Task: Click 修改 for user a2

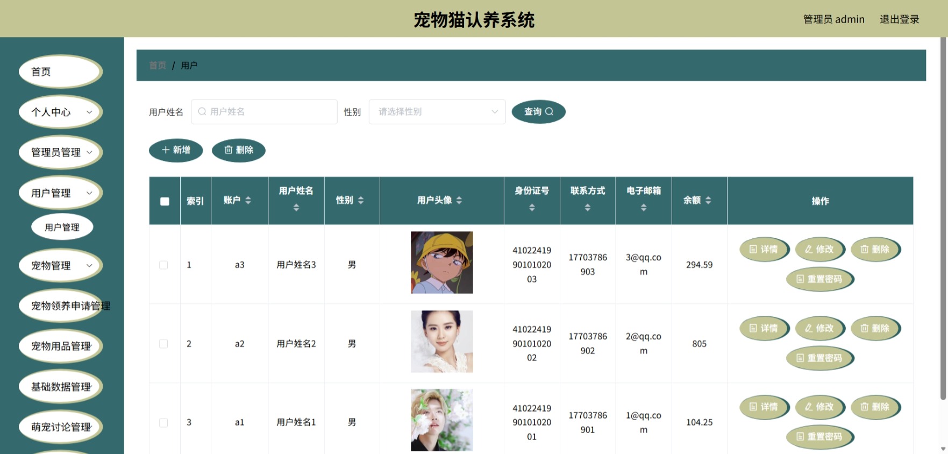Action: (x=819, y=328)
